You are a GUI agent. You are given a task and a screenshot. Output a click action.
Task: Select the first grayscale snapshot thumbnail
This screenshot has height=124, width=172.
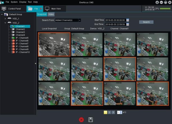(x=54, y=44)
